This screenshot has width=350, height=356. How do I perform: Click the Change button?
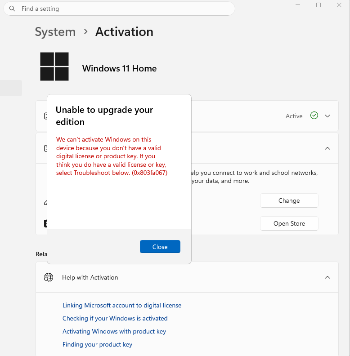pos(289,200)
